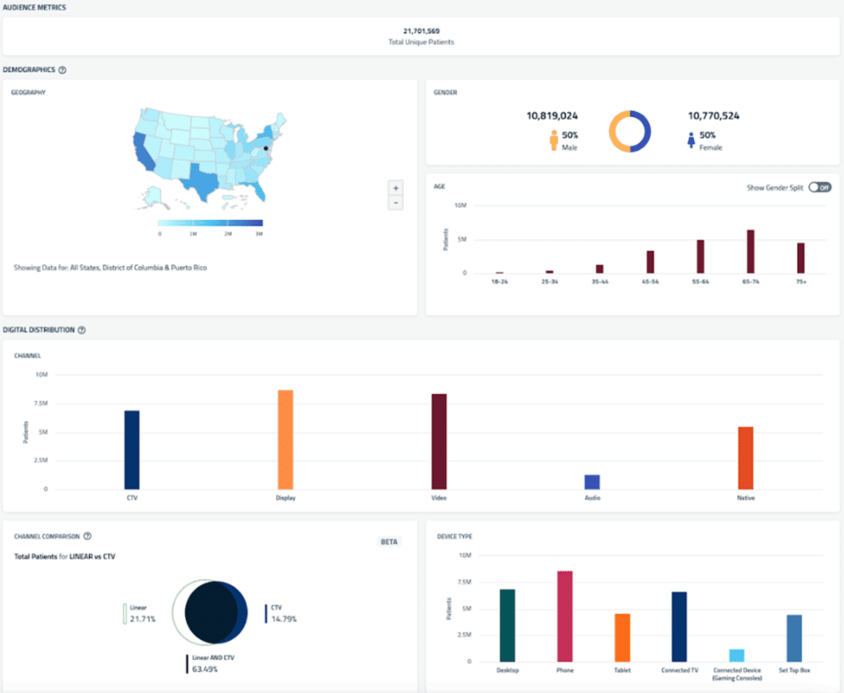Zoom out on the geography map

[396, 203]
